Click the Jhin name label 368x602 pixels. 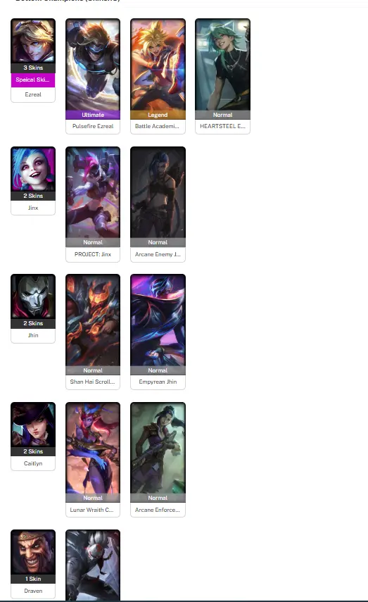click(33, 335)
